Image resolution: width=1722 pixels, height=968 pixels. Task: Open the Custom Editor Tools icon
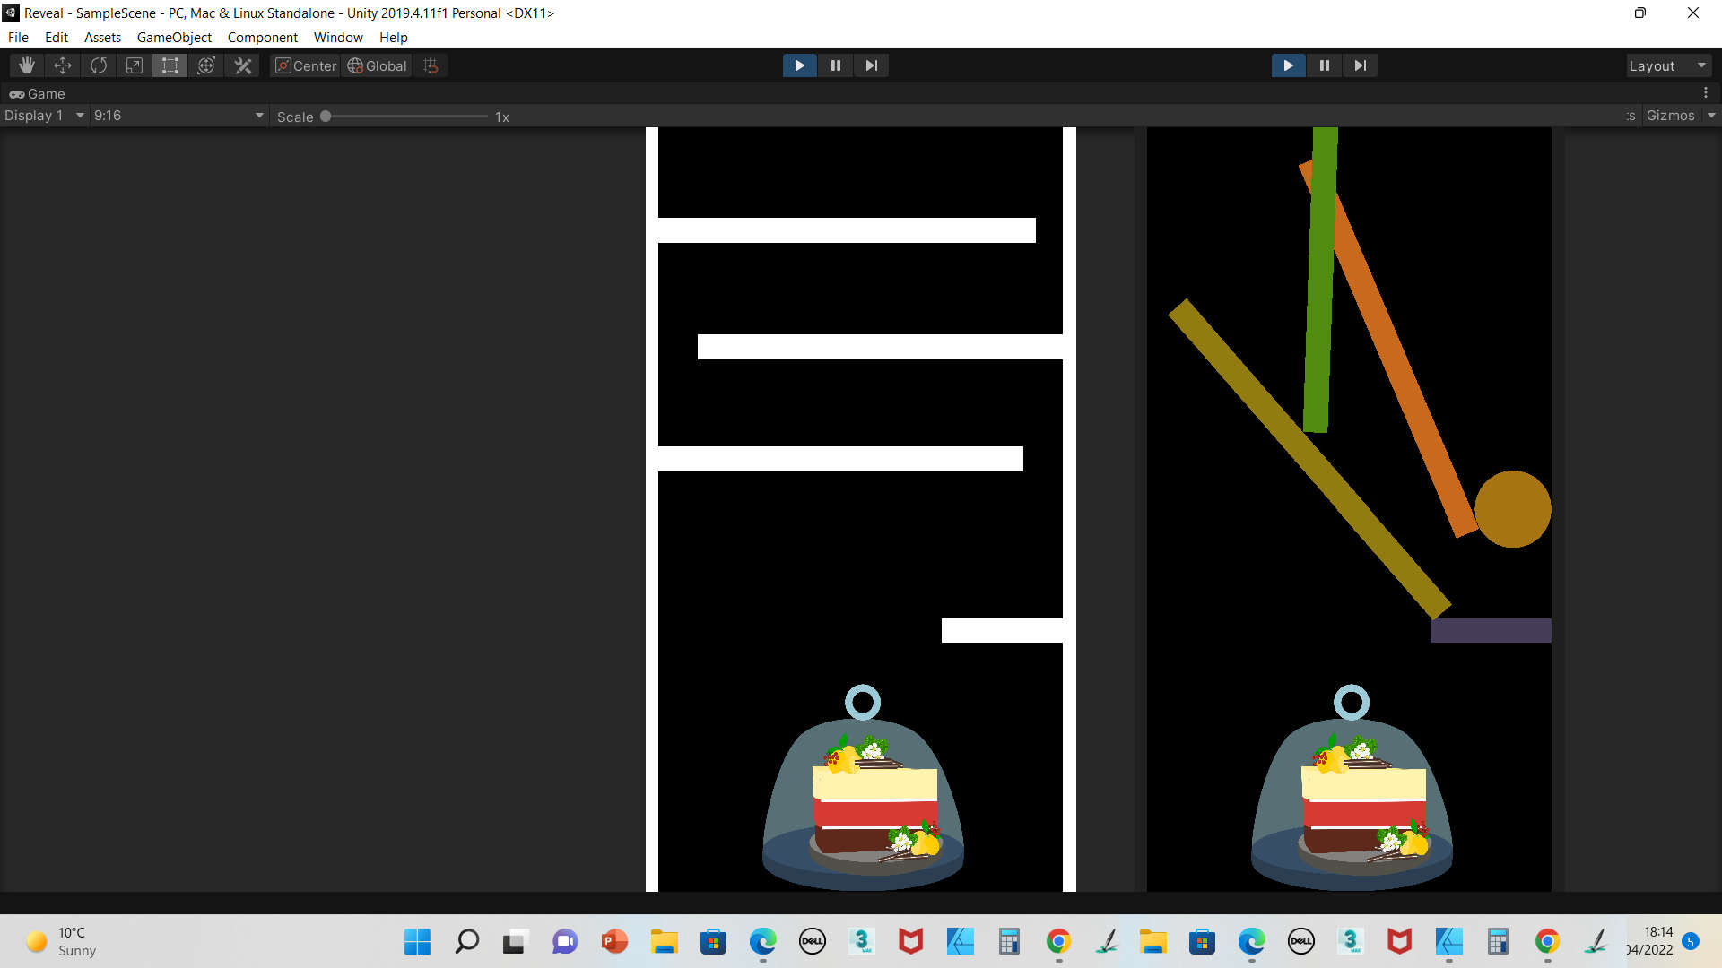[x=242, y=65]
